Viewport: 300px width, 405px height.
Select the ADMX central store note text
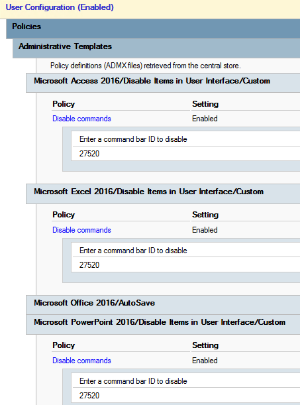tap(146, 66)
